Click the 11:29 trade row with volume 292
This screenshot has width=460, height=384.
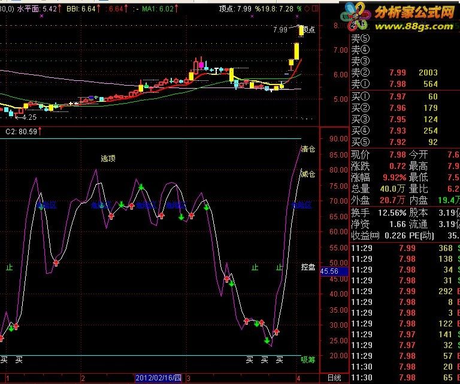pyautogui.click(x=405, y=291)
